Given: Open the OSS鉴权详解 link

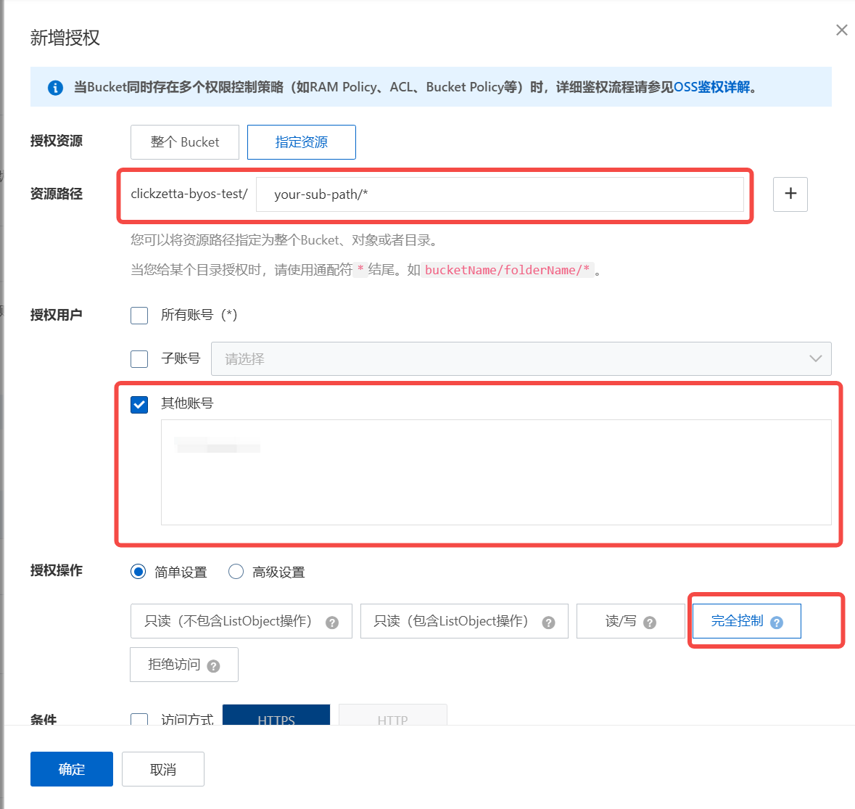Looking at the screenshot, I should [711, 87].
